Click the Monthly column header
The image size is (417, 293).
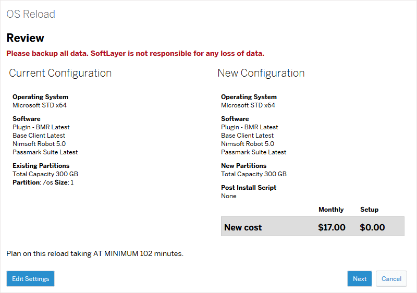(x=331, y=210)
